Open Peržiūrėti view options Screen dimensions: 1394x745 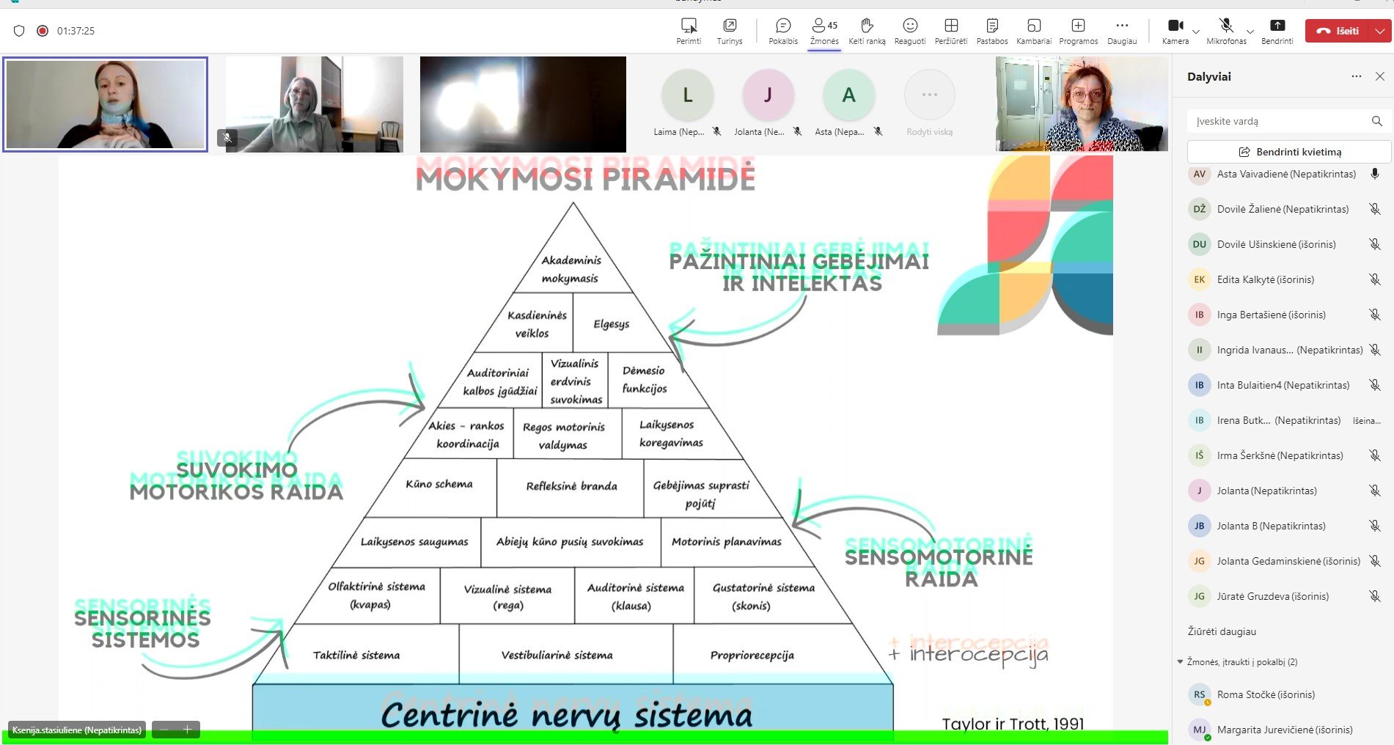coord(950,31)
